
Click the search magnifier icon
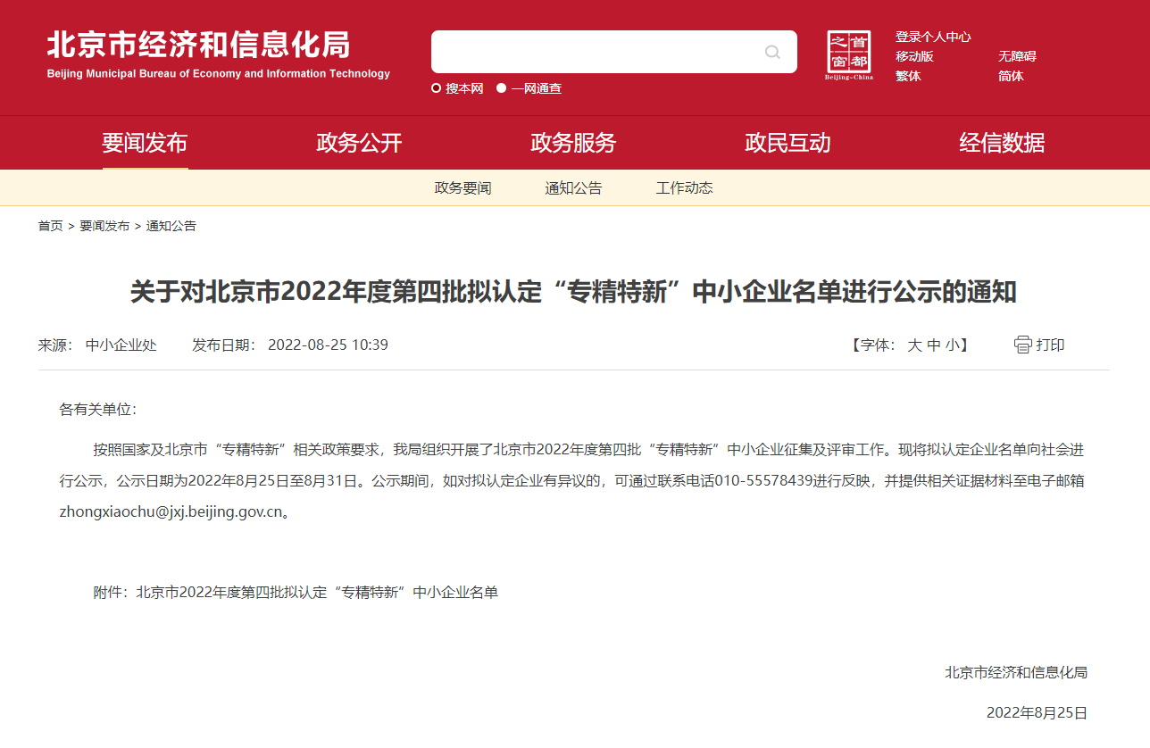pyautogui.click(x=771, y=52)
